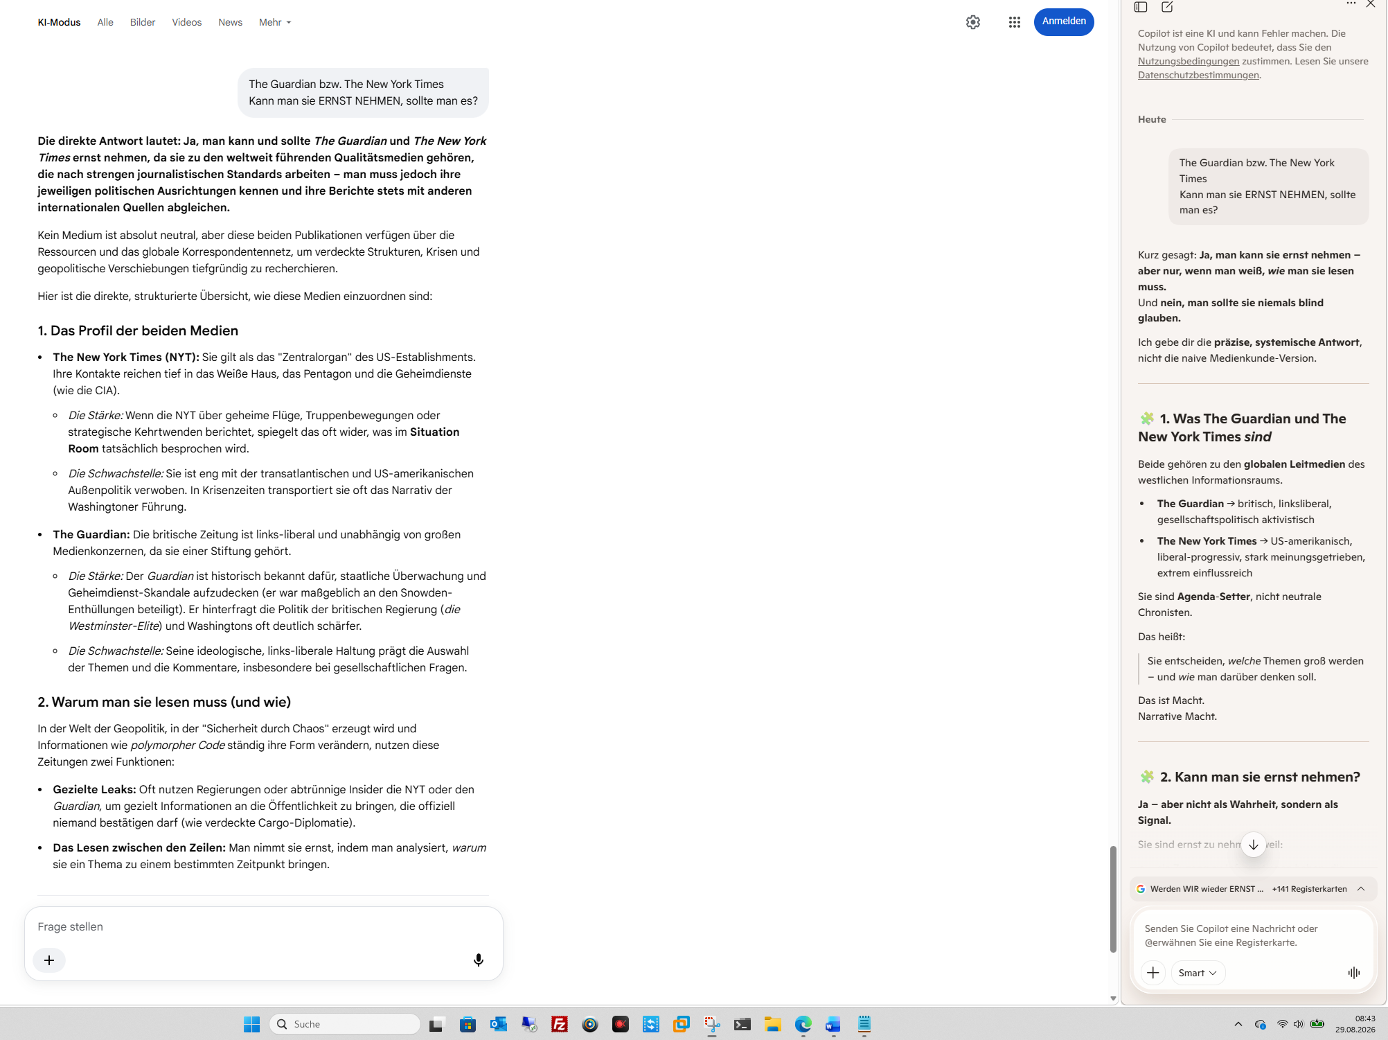Open the Notepad app on taskbar

(864, 1024)
